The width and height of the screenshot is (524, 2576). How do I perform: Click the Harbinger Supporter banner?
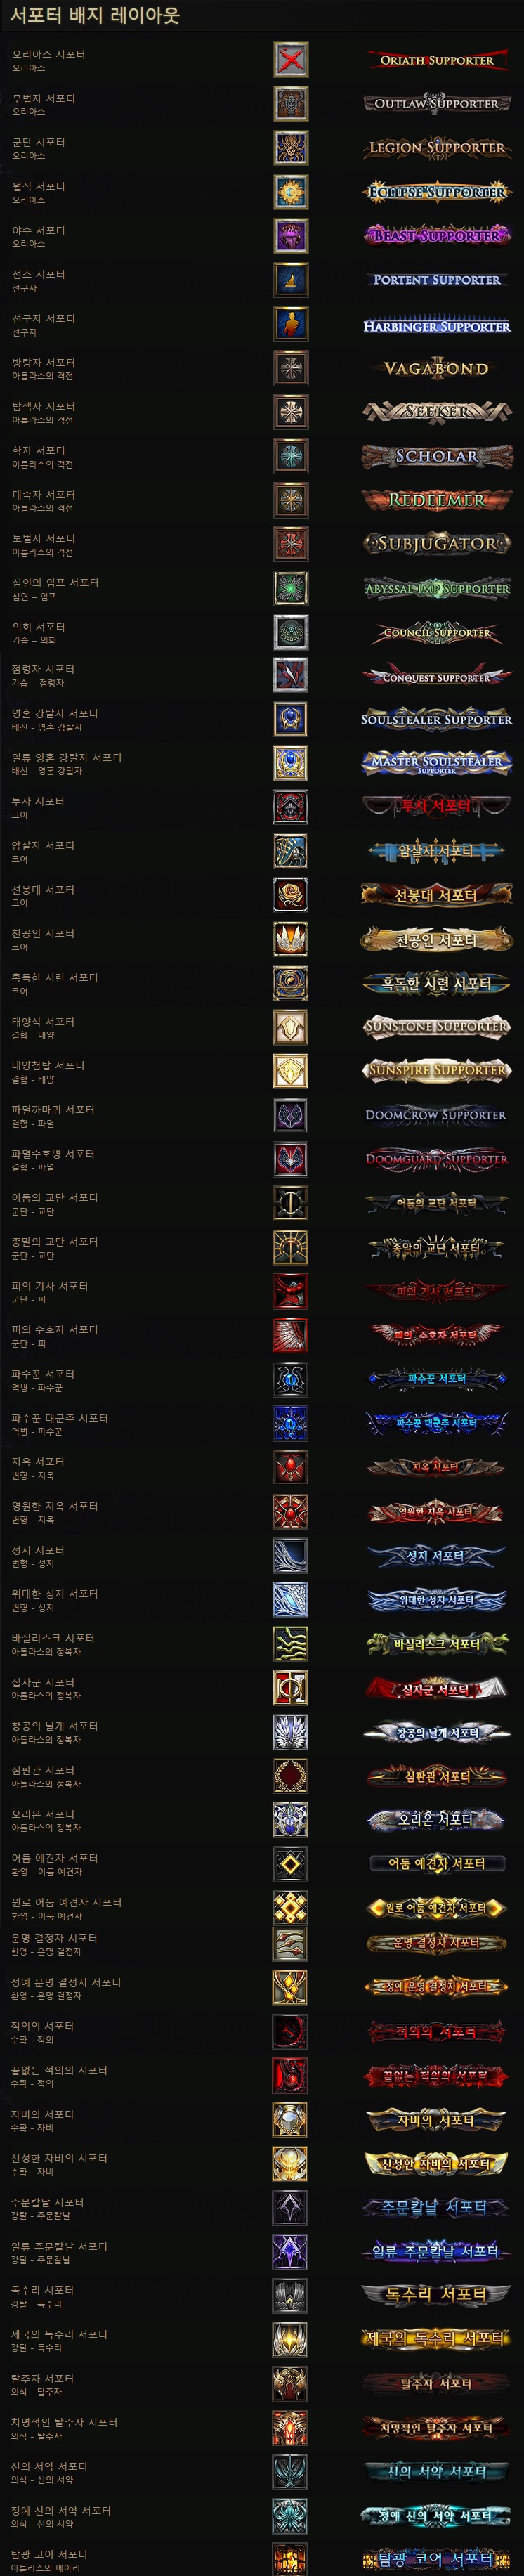tap(437, 326)
